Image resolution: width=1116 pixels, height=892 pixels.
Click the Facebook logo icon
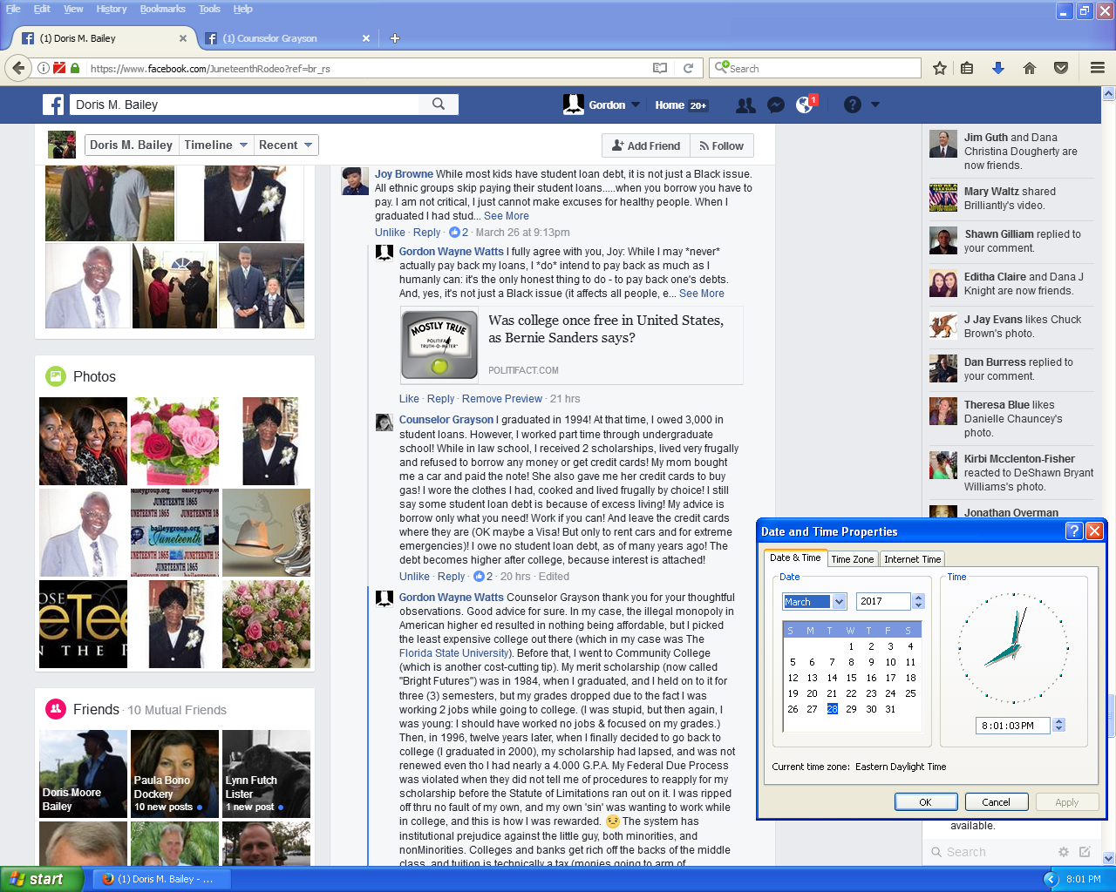pos(53,105)
